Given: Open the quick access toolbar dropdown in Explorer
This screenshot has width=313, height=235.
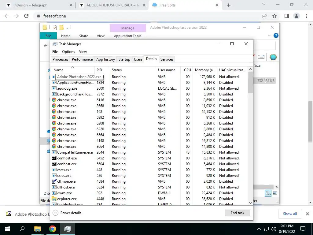Looking at the screenshot, I should pyautogui.click(x=67, y=28).
